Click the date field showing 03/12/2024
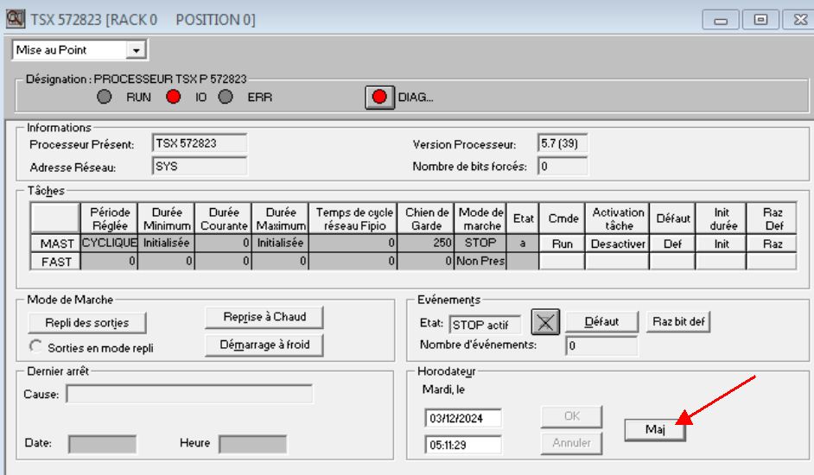 point(464,418)
